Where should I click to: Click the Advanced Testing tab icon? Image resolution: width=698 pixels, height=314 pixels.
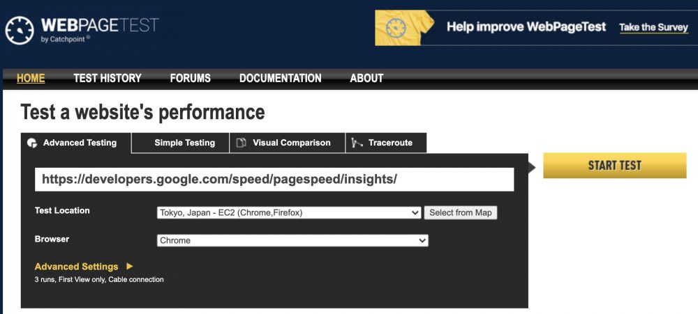[x=32, y=143]
